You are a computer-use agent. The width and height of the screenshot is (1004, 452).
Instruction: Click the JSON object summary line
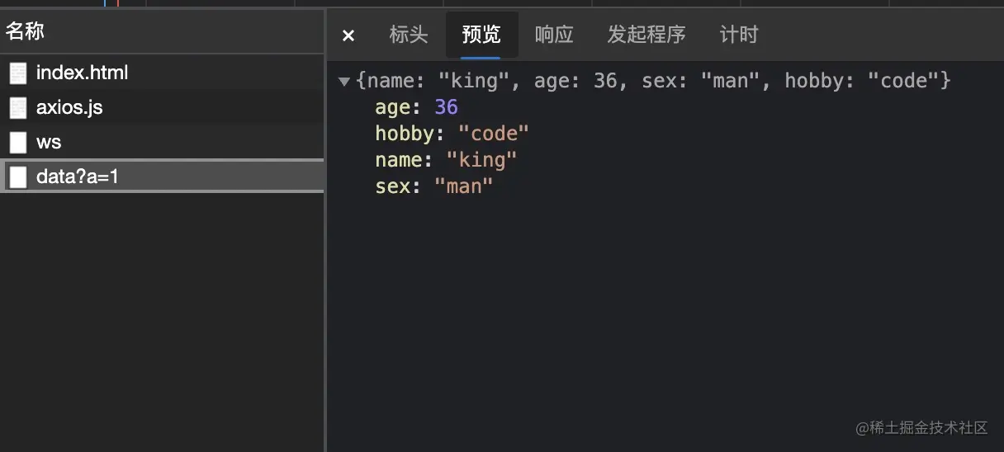[x=653, y=81]
